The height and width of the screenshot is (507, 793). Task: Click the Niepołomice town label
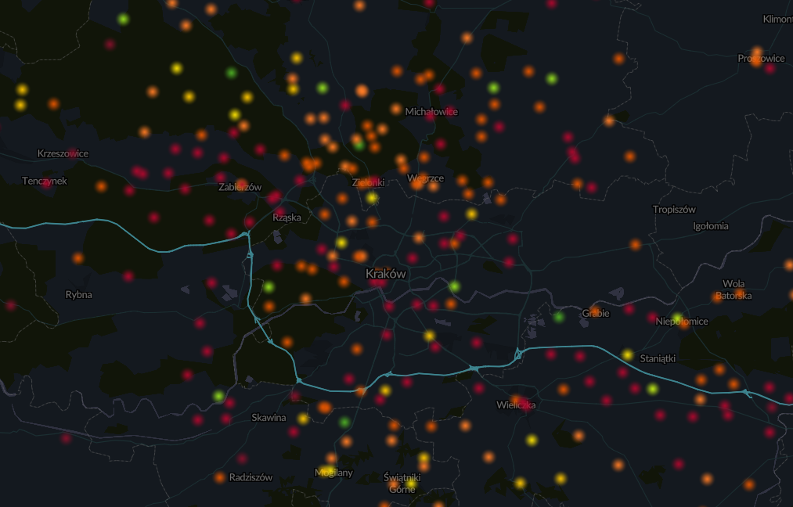(682, 322)
